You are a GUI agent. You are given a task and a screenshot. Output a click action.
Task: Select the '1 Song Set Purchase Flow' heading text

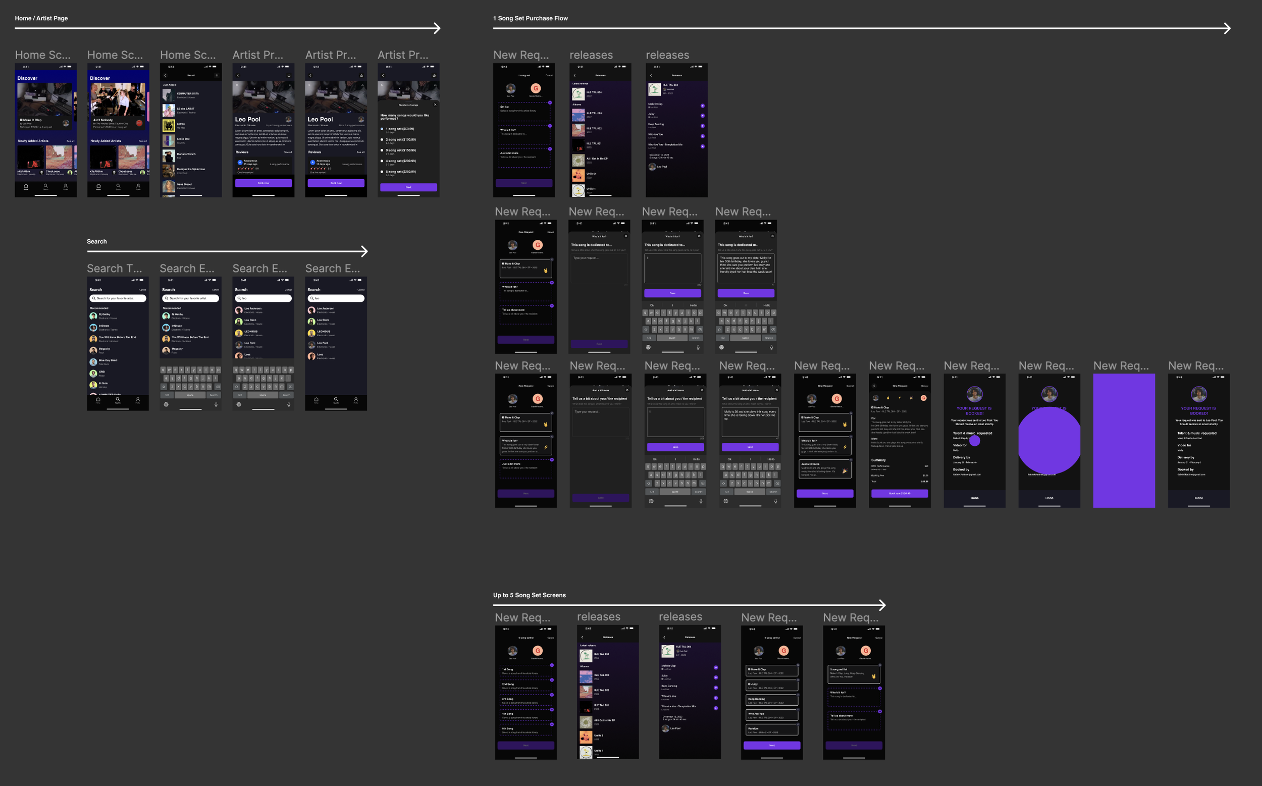pos(530,18)
